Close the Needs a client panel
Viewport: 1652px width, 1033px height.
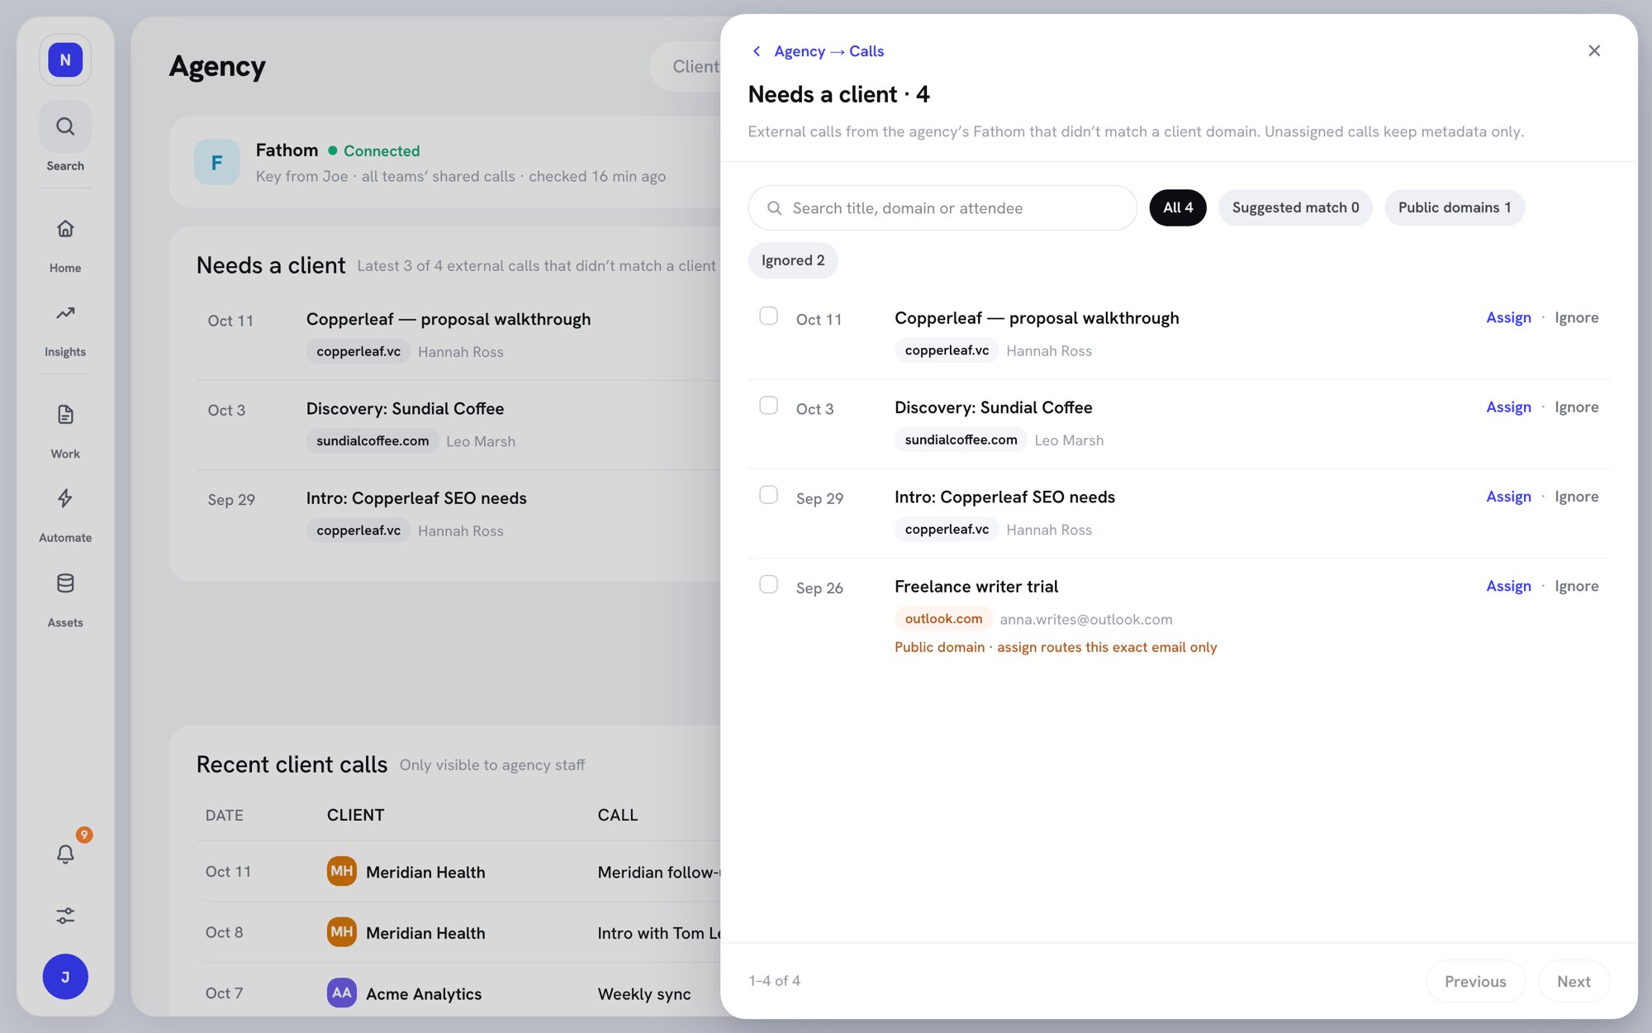(x=1594, y=51)
